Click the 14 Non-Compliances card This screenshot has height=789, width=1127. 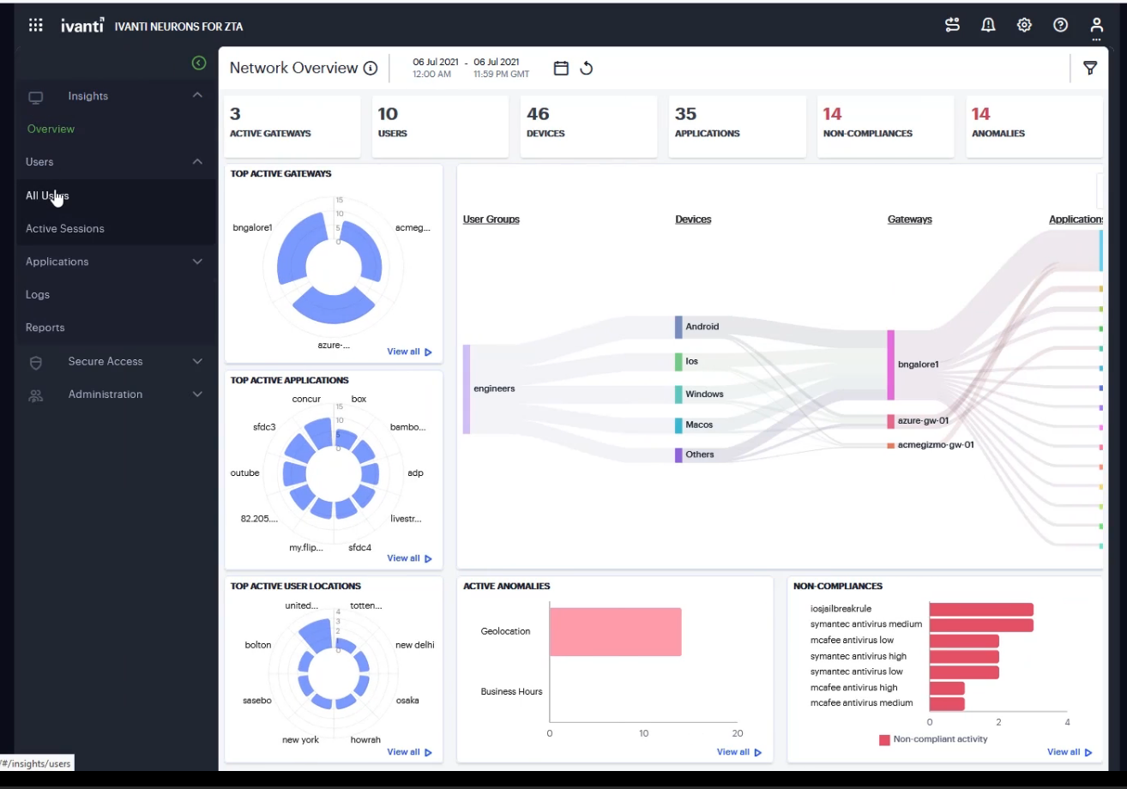(x=886, y=126)
